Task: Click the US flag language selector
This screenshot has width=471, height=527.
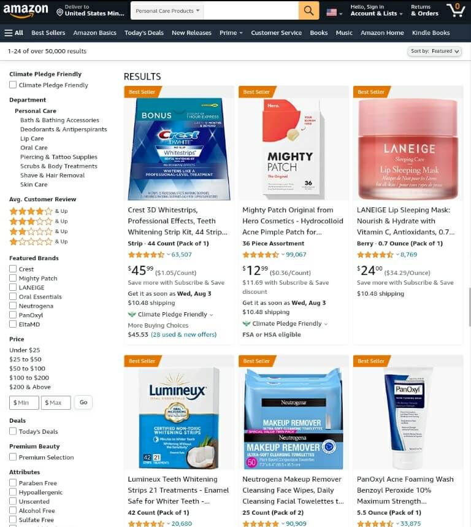Action: (x=334, y=12)
